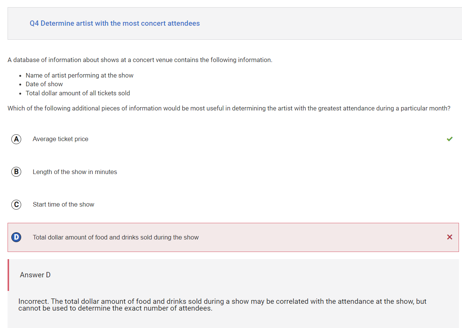The image size is (462, 328).
Task: Select the highlighted D option circle
Action: [x=16, y=237]
